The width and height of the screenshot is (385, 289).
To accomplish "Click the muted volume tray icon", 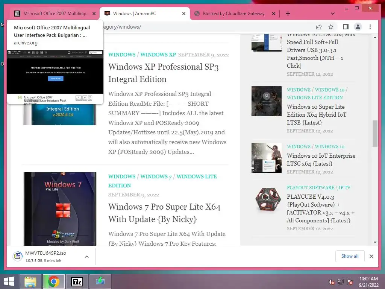I will coord(331,282).
